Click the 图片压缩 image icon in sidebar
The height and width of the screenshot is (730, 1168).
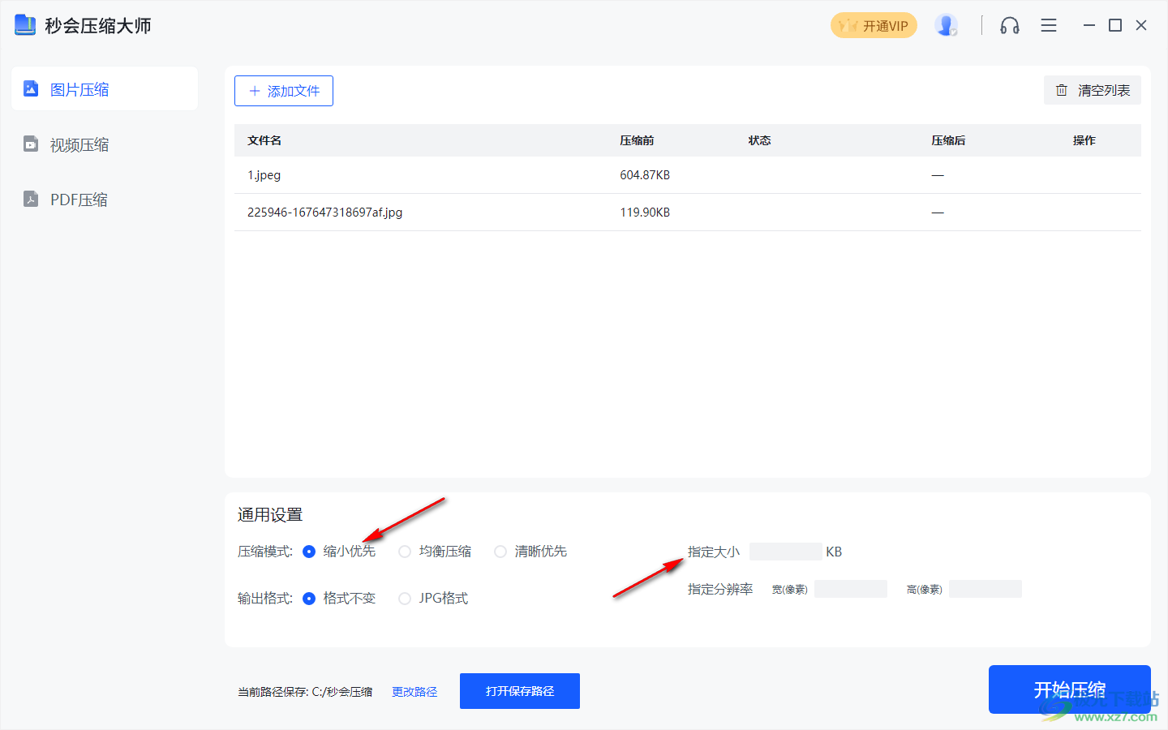pyautogui.click(x=31, y=88)
